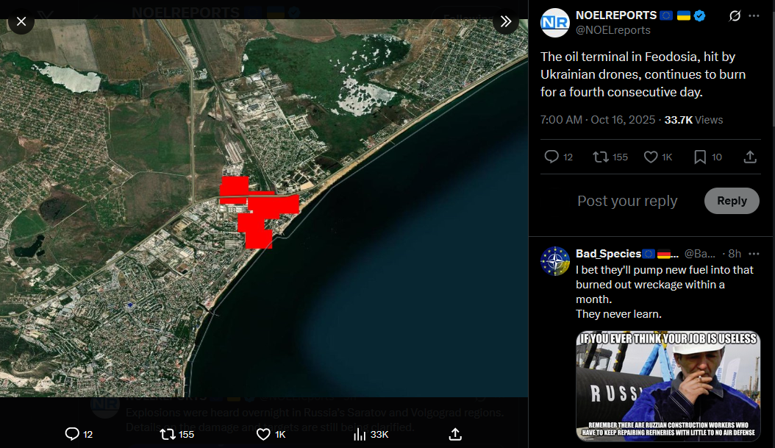Open the 8h timestamp of Bad_Species reply

click(x=735, y=254)
